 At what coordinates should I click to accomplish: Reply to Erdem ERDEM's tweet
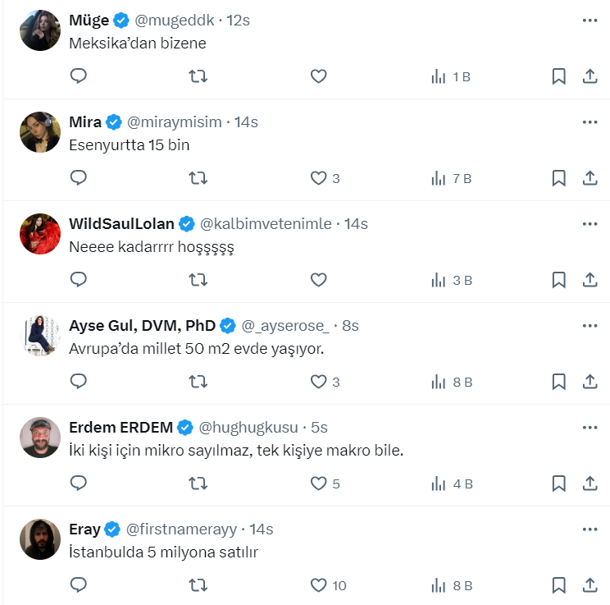point(79,484)
